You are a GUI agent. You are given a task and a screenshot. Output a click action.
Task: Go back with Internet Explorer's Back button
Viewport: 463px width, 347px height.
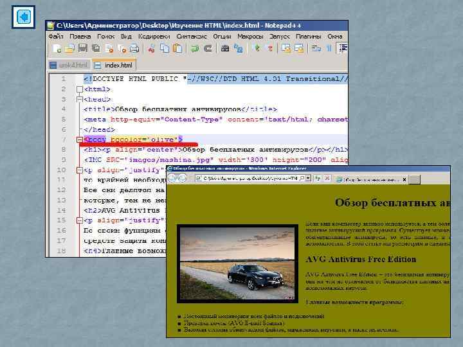(x=172, y=178)
